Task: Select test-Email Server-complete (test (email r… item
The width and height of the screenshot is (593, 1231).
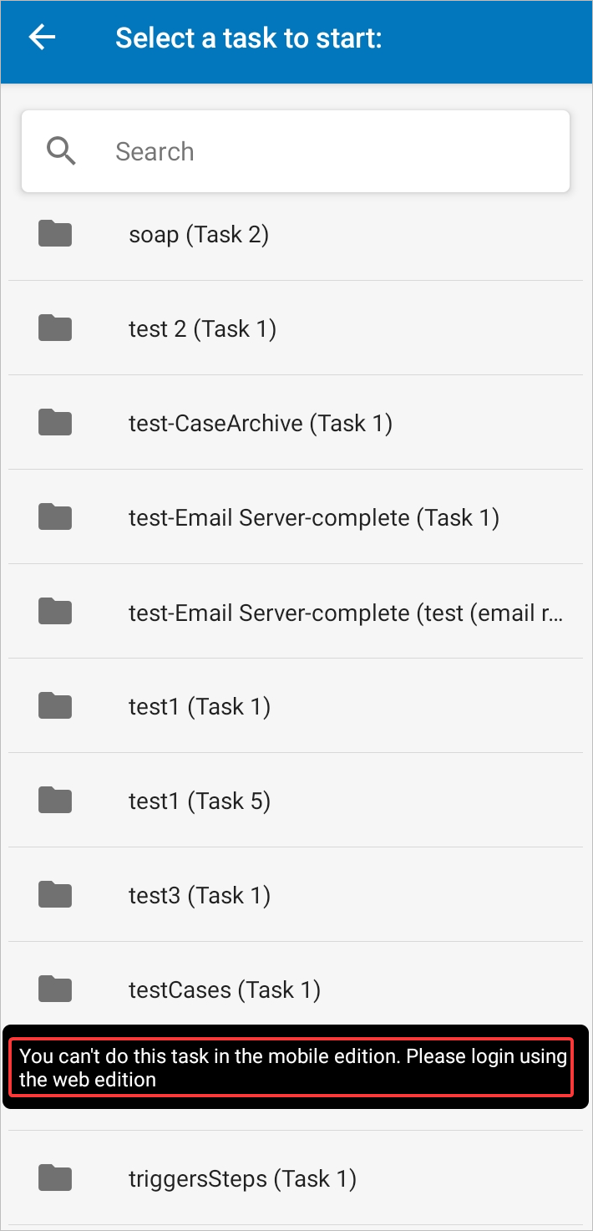Action: pyautogui.click(x=346, y=613)
